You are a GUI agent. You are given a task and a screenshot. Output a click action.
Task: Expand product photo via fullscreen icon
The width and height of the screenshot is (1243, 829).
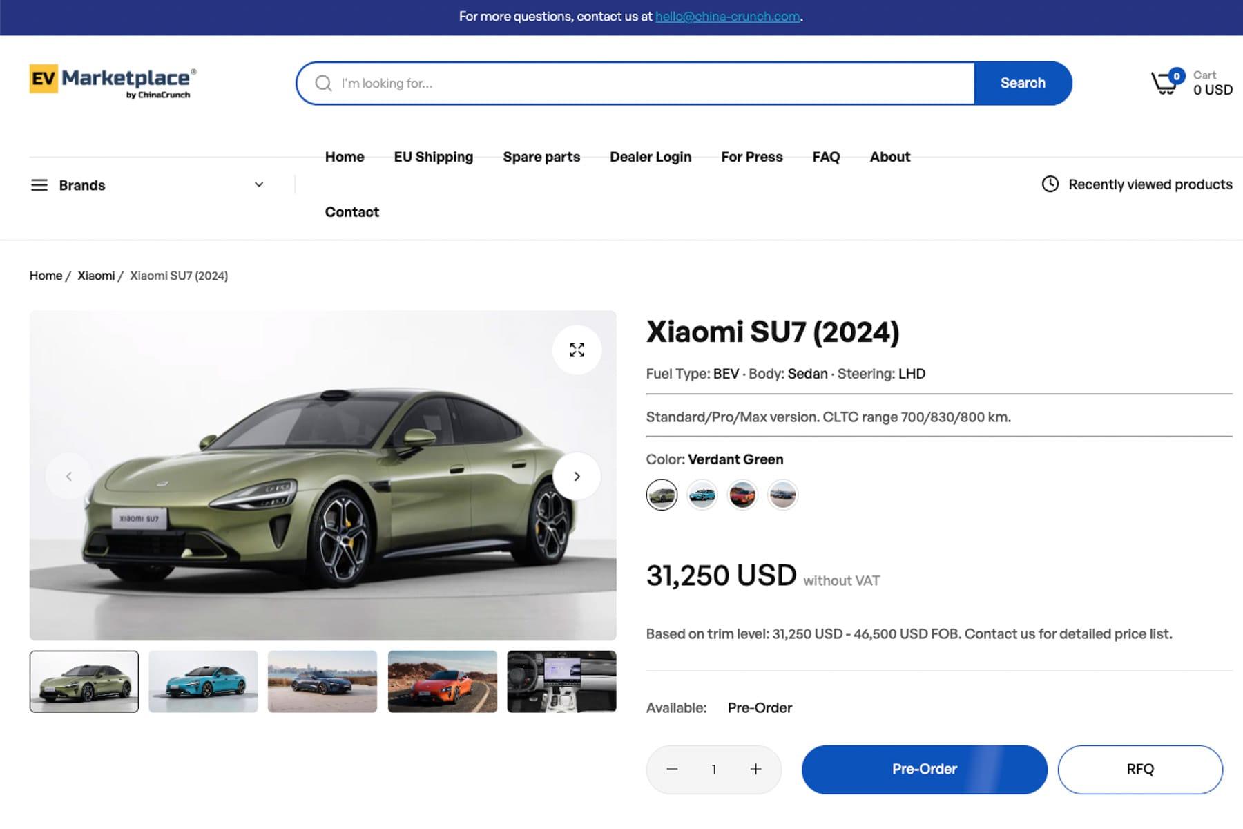[577, 350]
